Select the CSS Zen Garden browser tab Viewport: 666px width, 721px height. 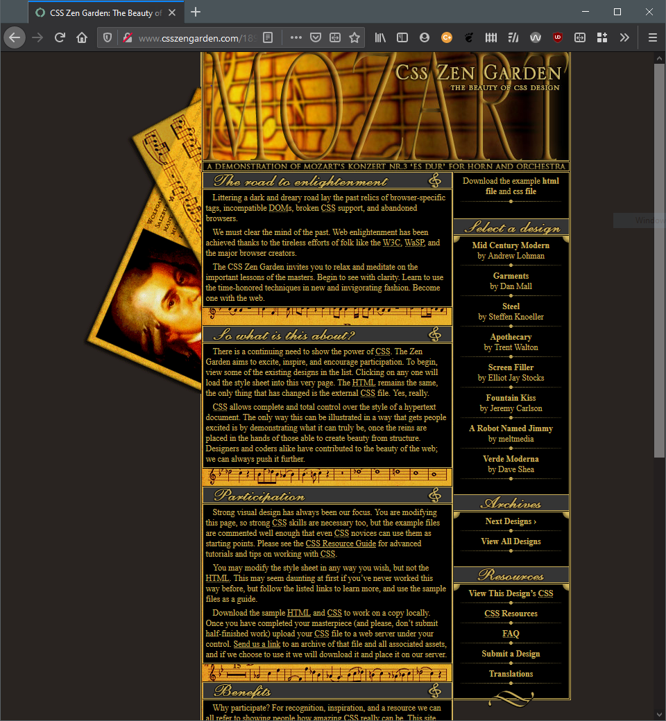97,12
